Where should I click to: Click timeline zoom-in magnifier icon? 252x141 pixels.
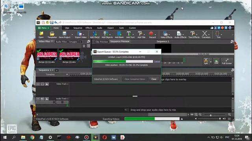pos(229,114)
